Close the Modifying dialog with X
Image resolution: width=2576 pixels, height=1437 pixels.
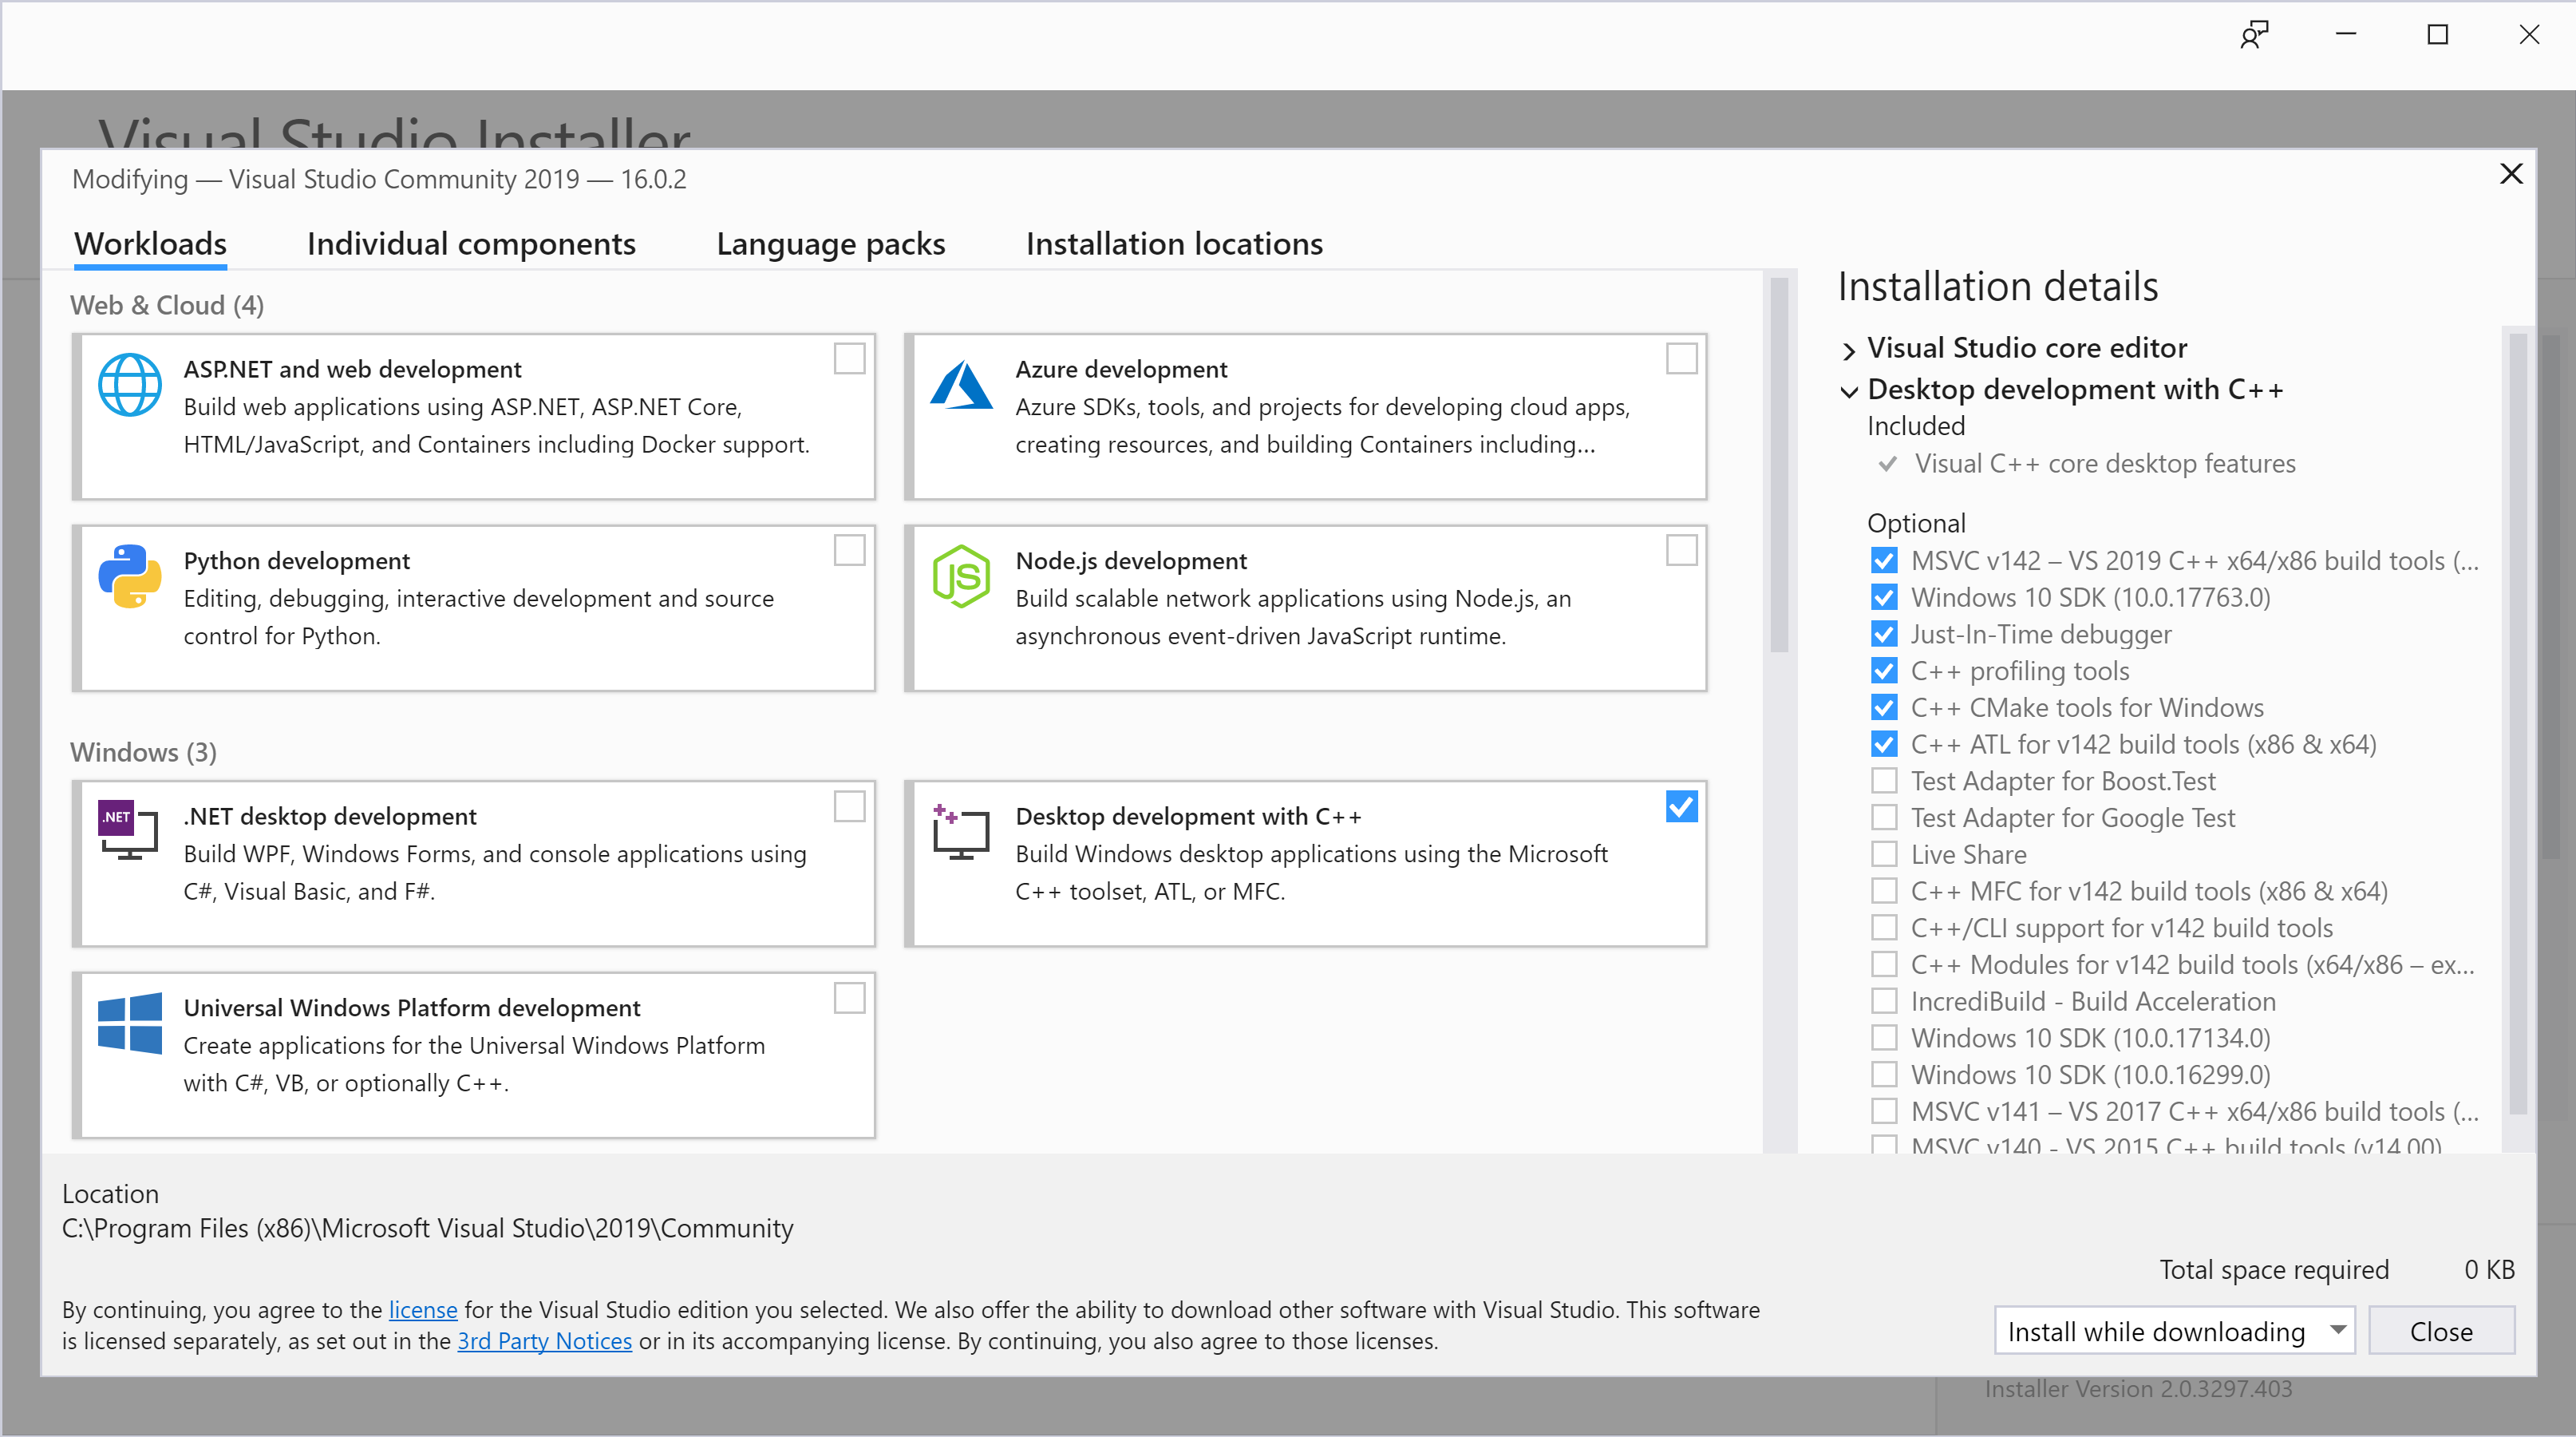[2511, 174]
